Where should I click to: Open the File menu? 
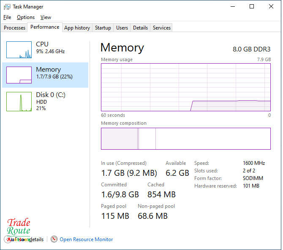[x=7, y=17]
